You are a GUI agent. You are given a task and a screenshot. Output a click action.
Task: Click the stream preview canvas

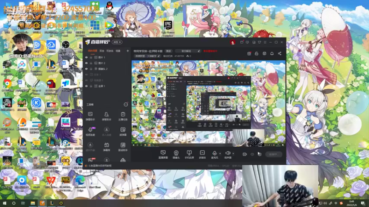coord(208,103)
